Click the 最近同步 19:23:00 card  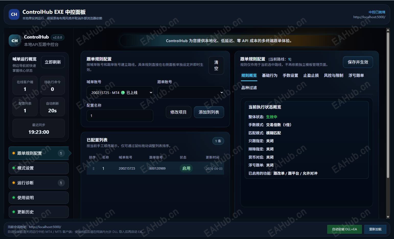39,128
